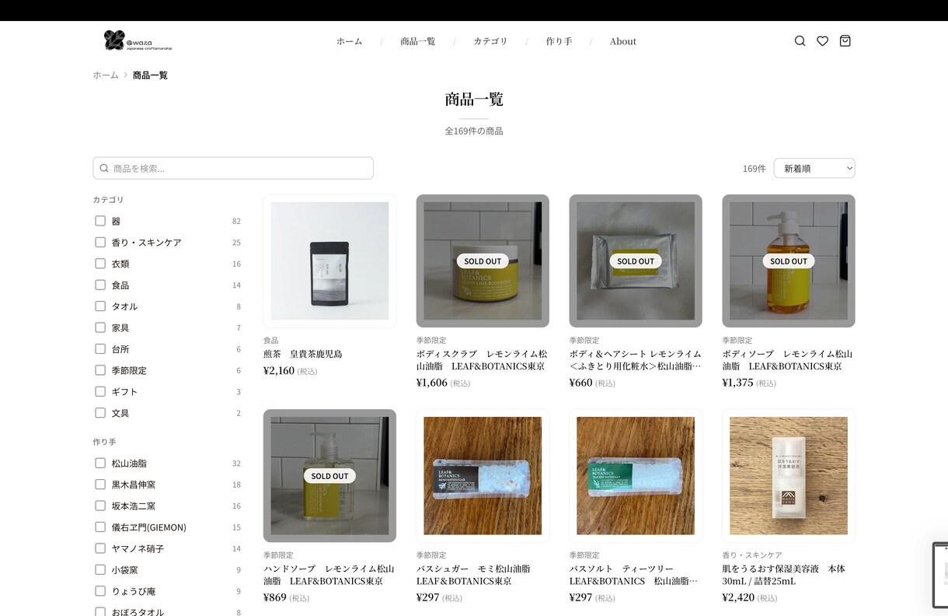Toggle the 小袋窯 maker checkbox
Viewport: 948px width, 616px height.
(x=100, y=569)
